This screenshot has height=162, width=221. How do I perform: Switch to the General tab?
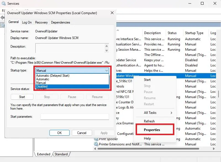(13, 22)
